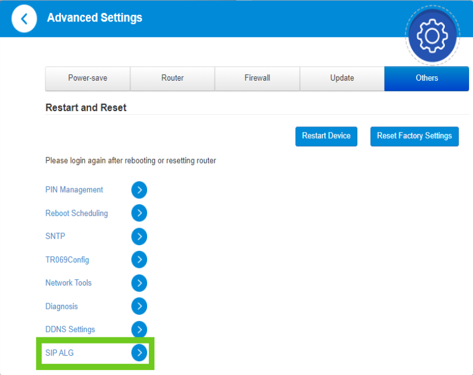Click the arrow next to SNTP
The width and height of the screenshot is (473, 375).
point(139,236)
